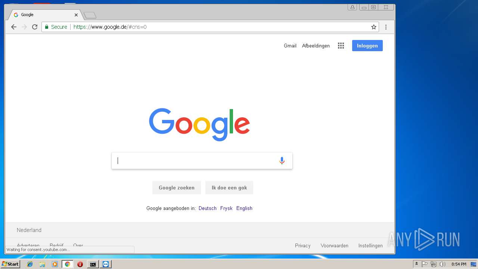Bookmark this page with the star icon

tap(373, 27)
